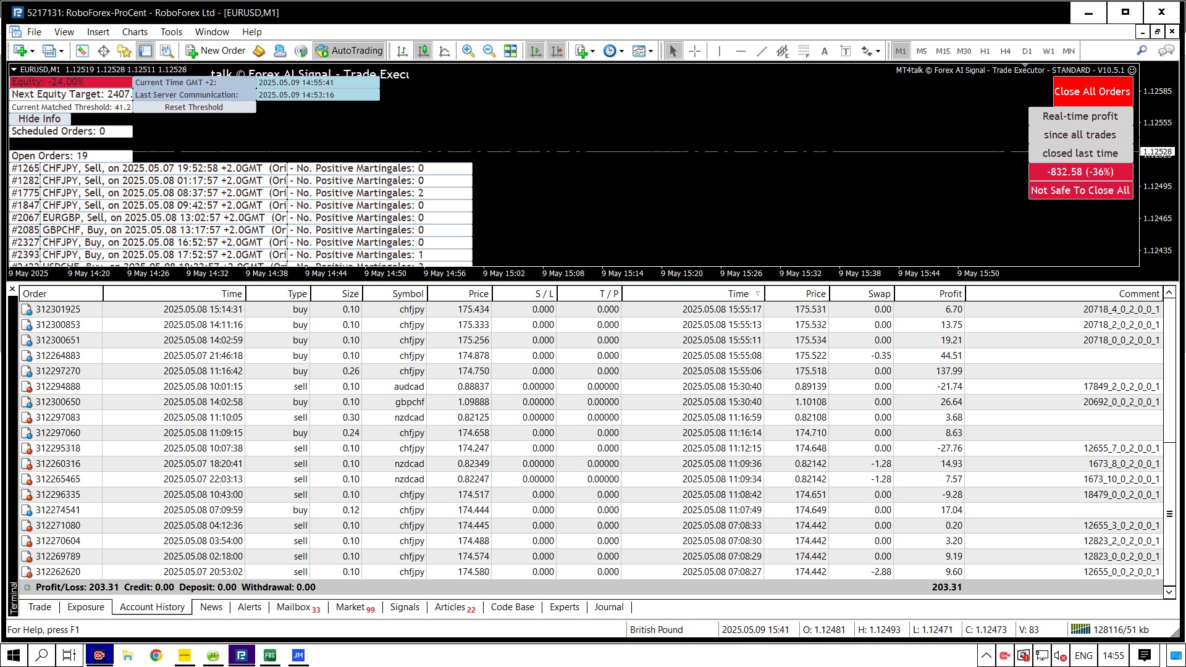Select the Fibonacci retracement tool
Screen dimensions: 1186x667
[804, 51]
